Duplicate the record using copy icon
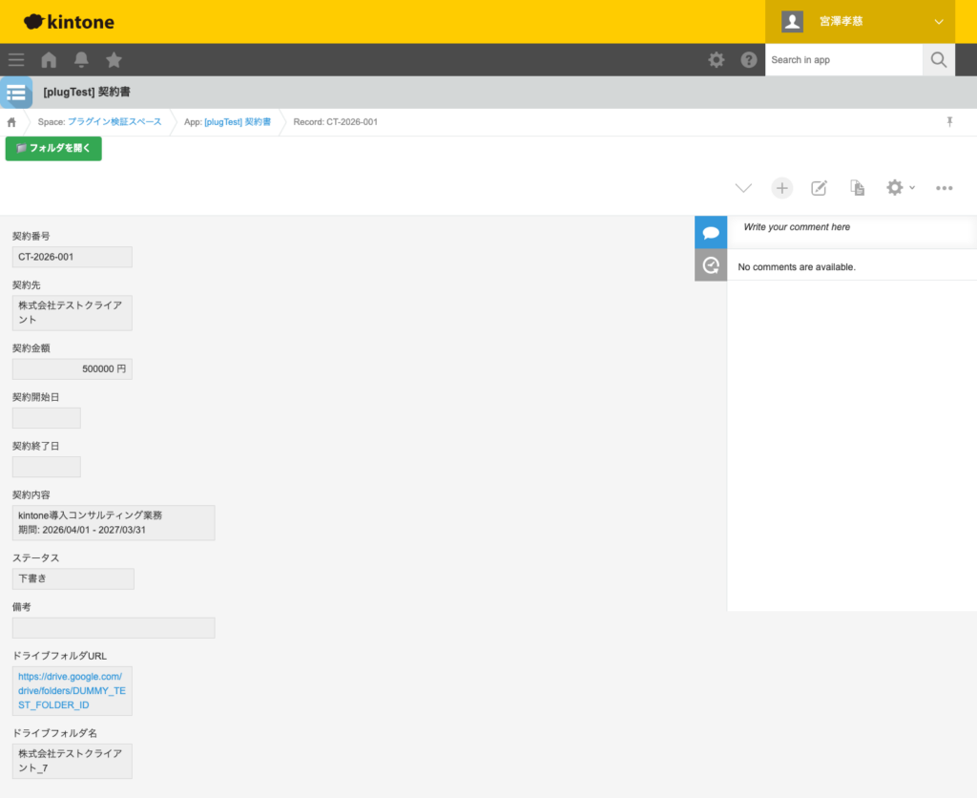 click(x=856, y=188)
